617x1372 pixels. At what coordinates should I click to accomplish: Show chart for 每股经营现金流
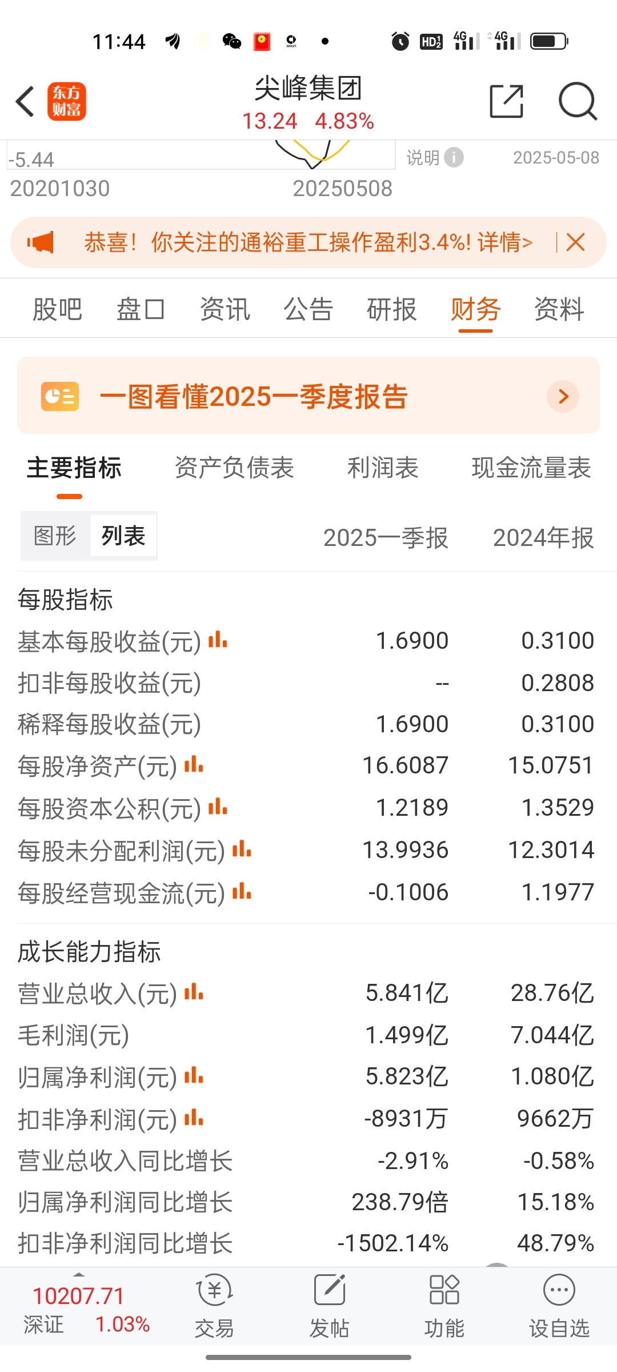coord(242,891)
